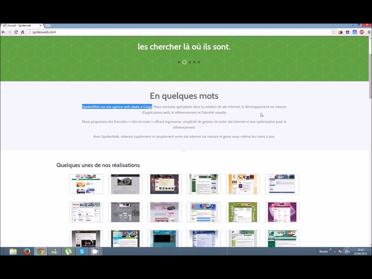Open the first thumbnail in row two
Viewport: 372px width, 279px height.
[86, 212]
